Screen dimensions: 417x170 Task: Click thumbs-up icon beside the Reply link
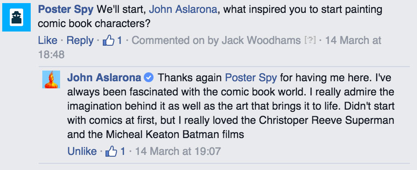click(109, 41)
